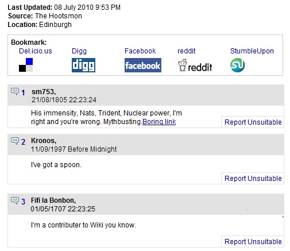
Task: Report Fifi la Bonbon's comment unsuitable
Action: click(253, 242)
